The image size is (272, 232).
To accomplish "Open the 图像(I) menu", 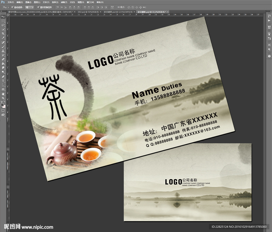I will point(28,2).
